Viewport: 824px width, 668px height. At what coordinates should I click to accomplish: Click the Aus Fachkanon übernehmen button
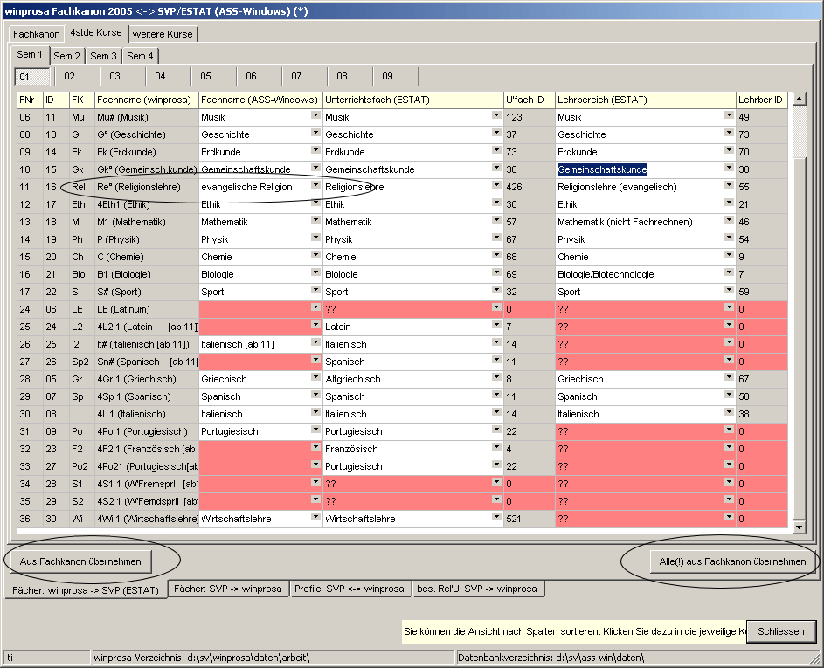(80, 561)
